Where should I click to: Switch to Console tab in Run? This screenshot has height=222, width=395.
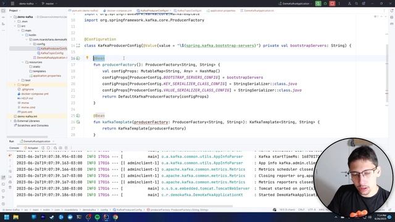(14, 148)
